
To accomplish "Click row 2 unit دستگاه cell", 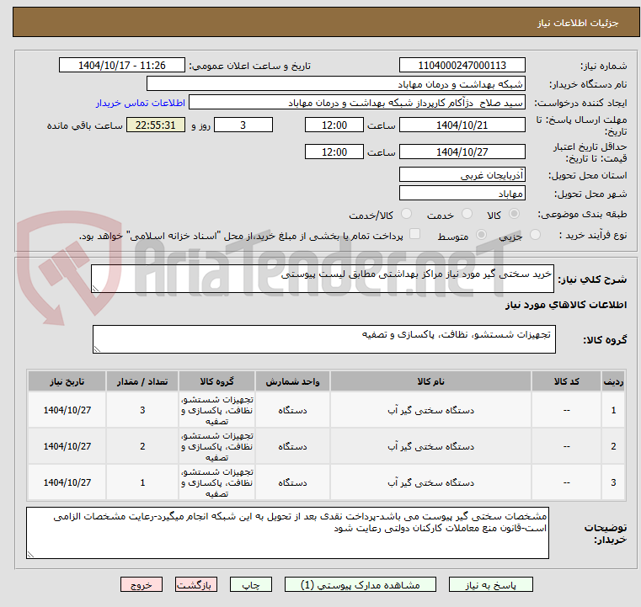I will (292, 446).
